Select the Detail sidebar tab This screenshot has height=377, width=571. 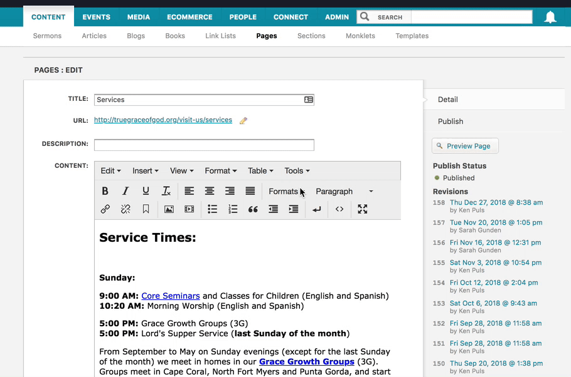(494, 99)
